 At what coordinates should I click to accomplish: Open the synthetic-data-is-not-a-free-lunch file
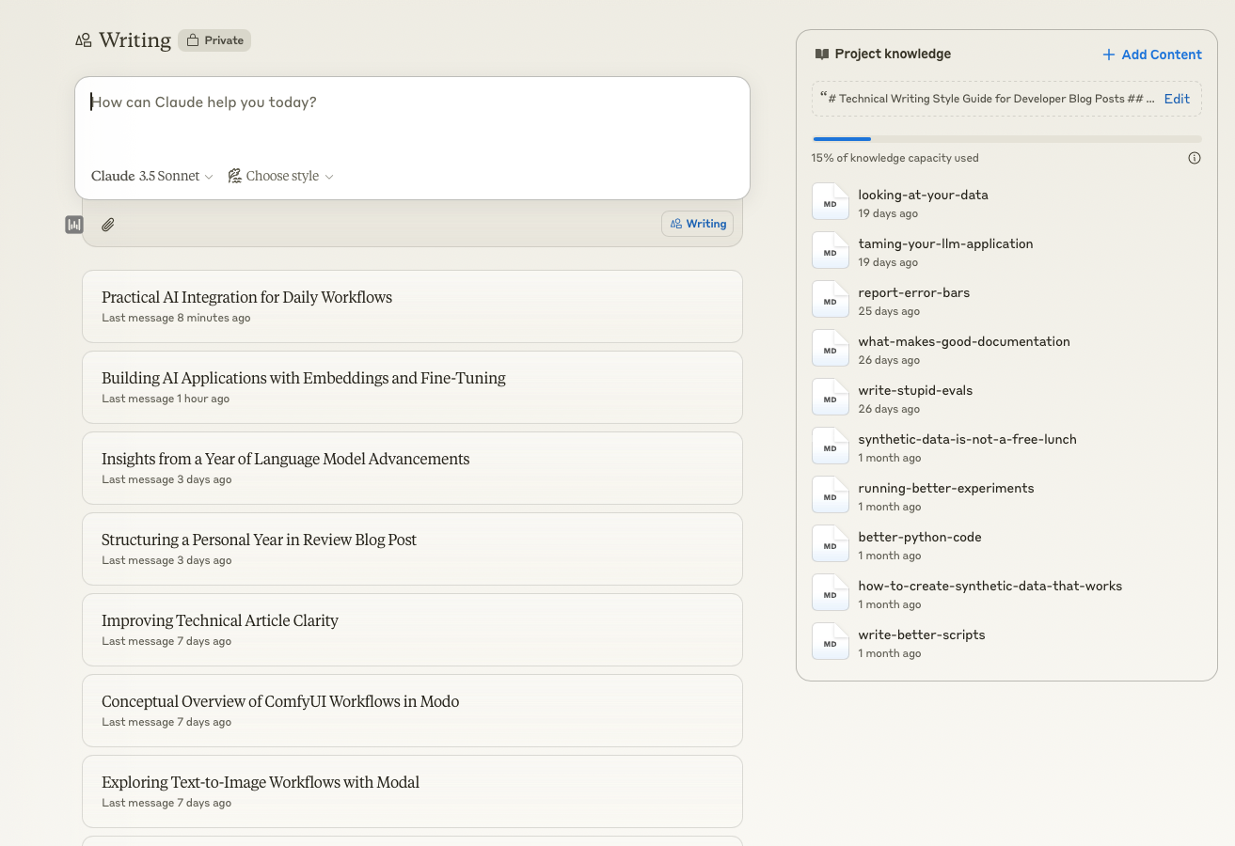[967, 439]
